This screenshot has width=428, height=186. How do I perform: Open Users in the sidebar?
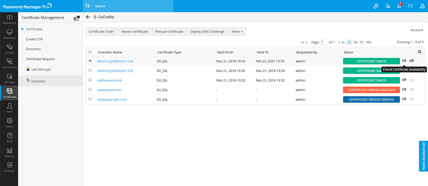[x=9, y=108]
